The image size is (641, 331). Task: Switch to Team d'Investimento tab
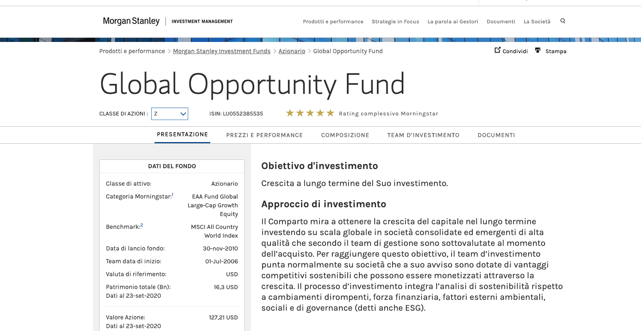pyautogui.click(x=423, y=135)
